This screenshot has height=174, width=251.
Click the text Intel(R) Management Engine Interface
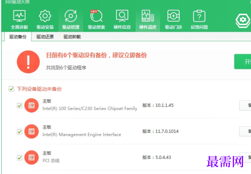[x=82, y=135]
